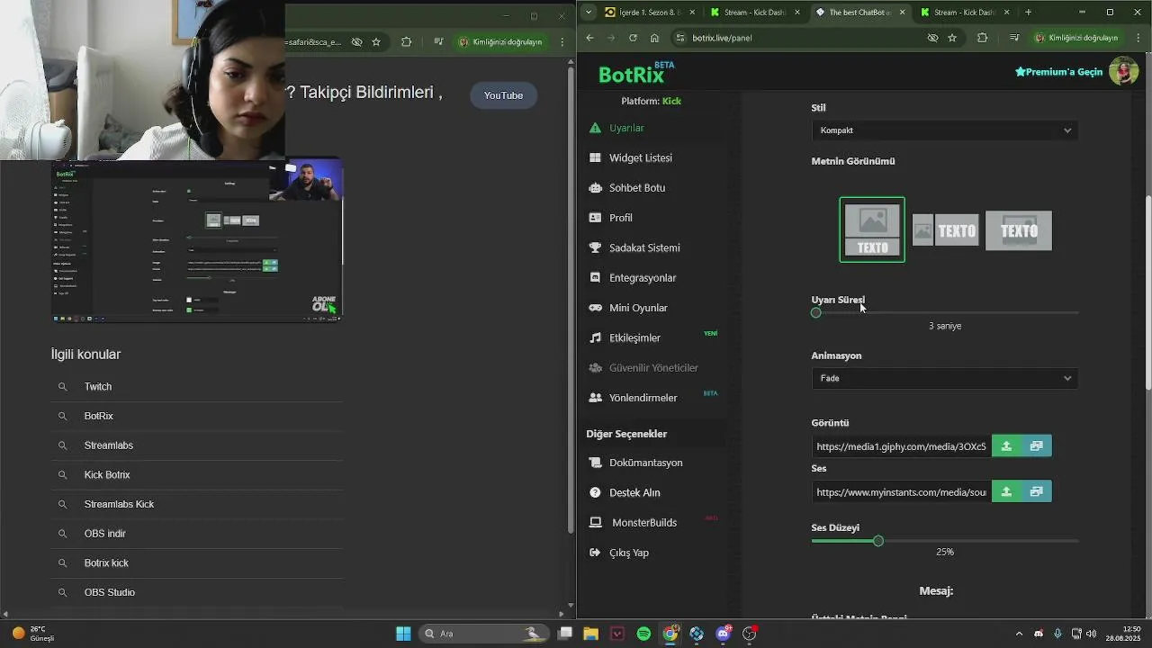Click the upload icon next to Görüntü URL
This screenshot has height=648, width=1152.
click(1006, 446)
